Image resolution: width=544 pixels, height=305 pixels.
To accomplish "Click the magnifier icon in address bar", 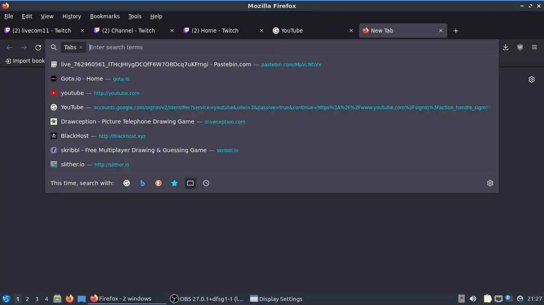I will [54, 47].
